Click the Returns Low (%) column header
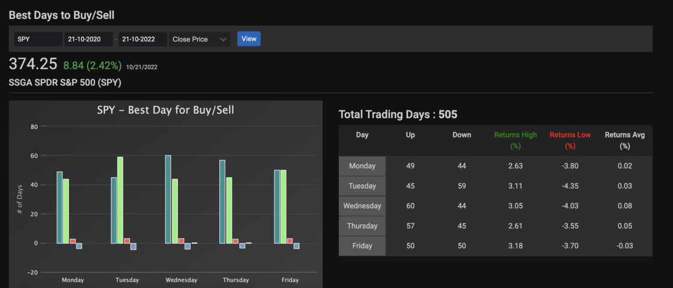The height and width of the screenshot is (288, 673). point(570,140)
